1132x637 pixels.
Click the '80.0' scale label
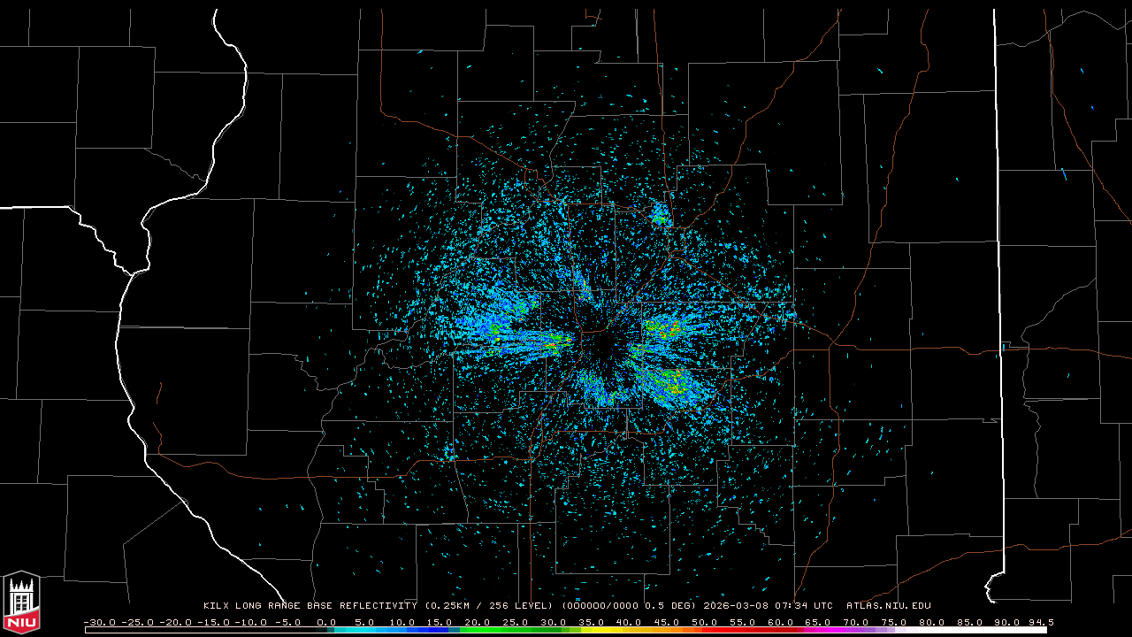pos(932,623)
